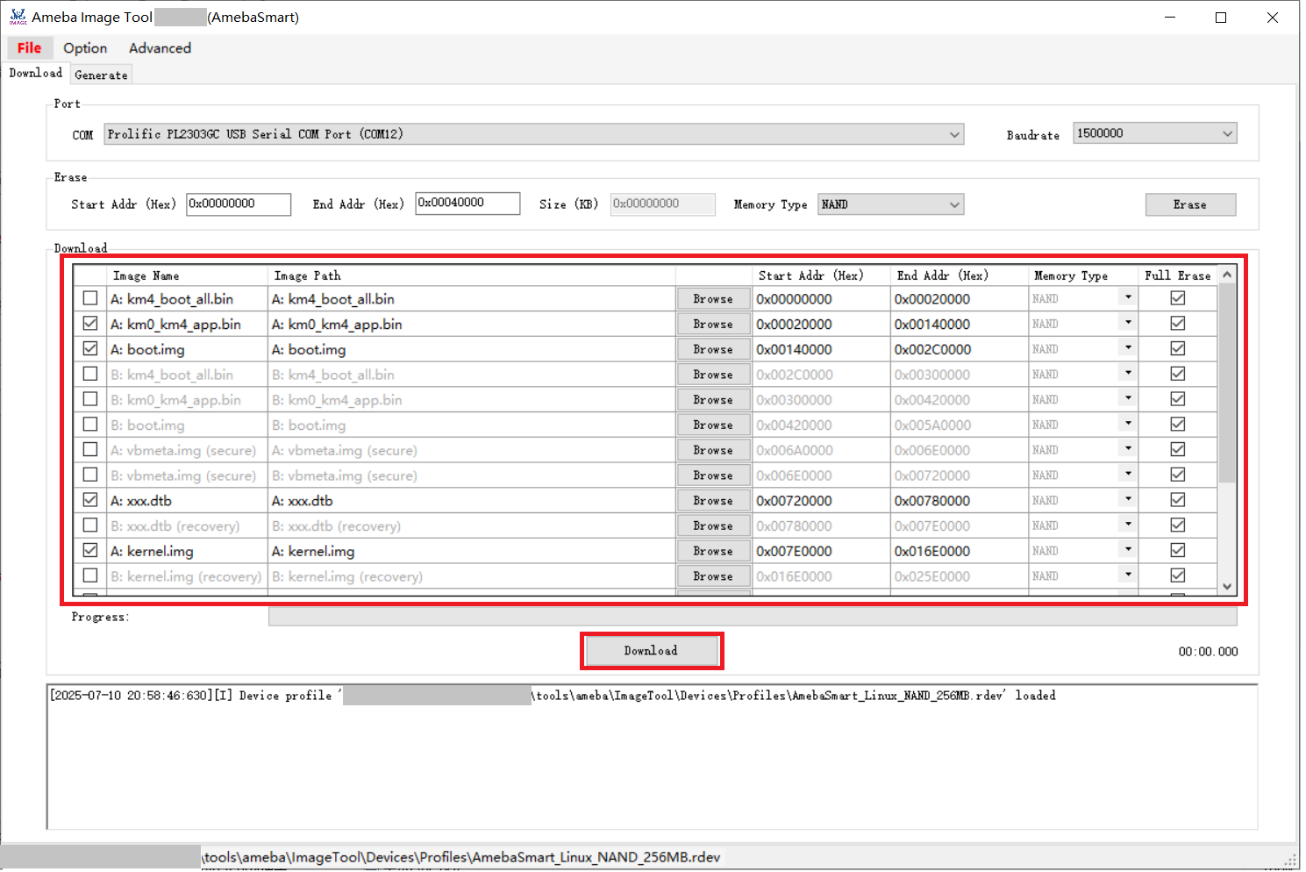This screenshot has width=1306, height=872.
Task: Uncheck the A: xxx.dtb image checkbox
Action: tap(90, 500)
